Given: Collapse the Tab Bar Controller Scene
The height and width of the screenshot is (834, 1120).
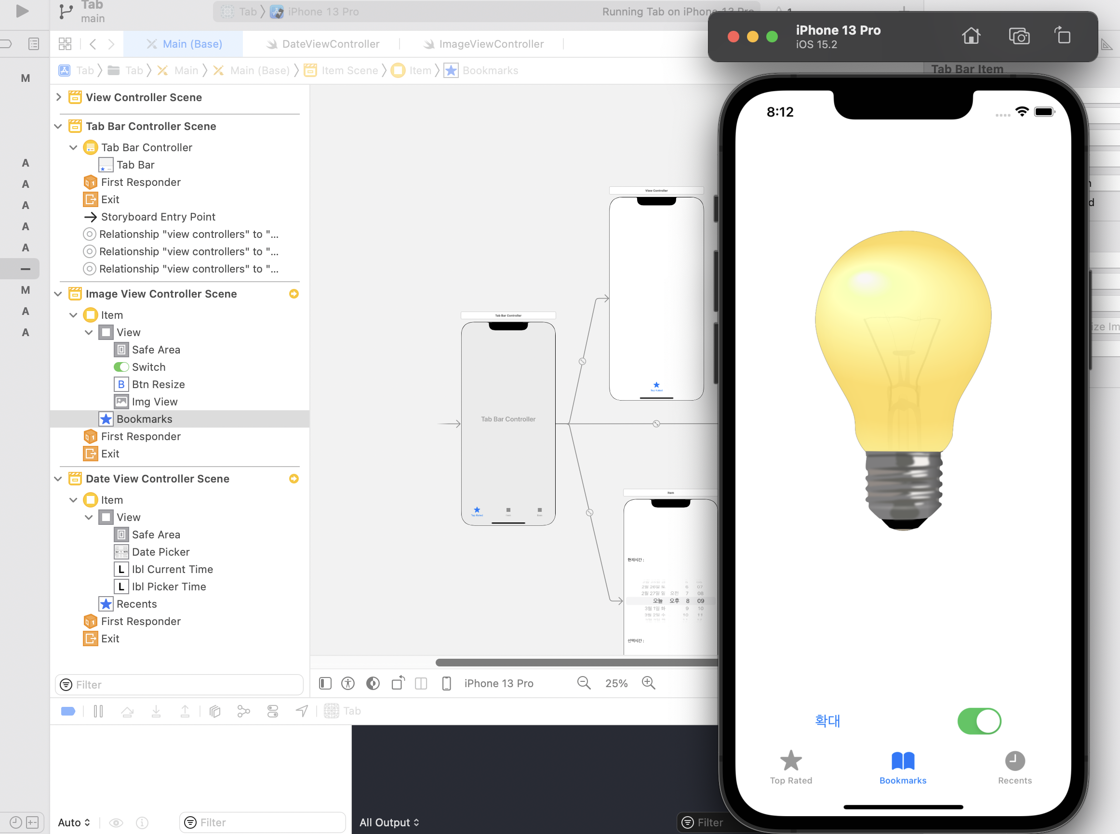Looking at the screenshot, I should 59,126.
